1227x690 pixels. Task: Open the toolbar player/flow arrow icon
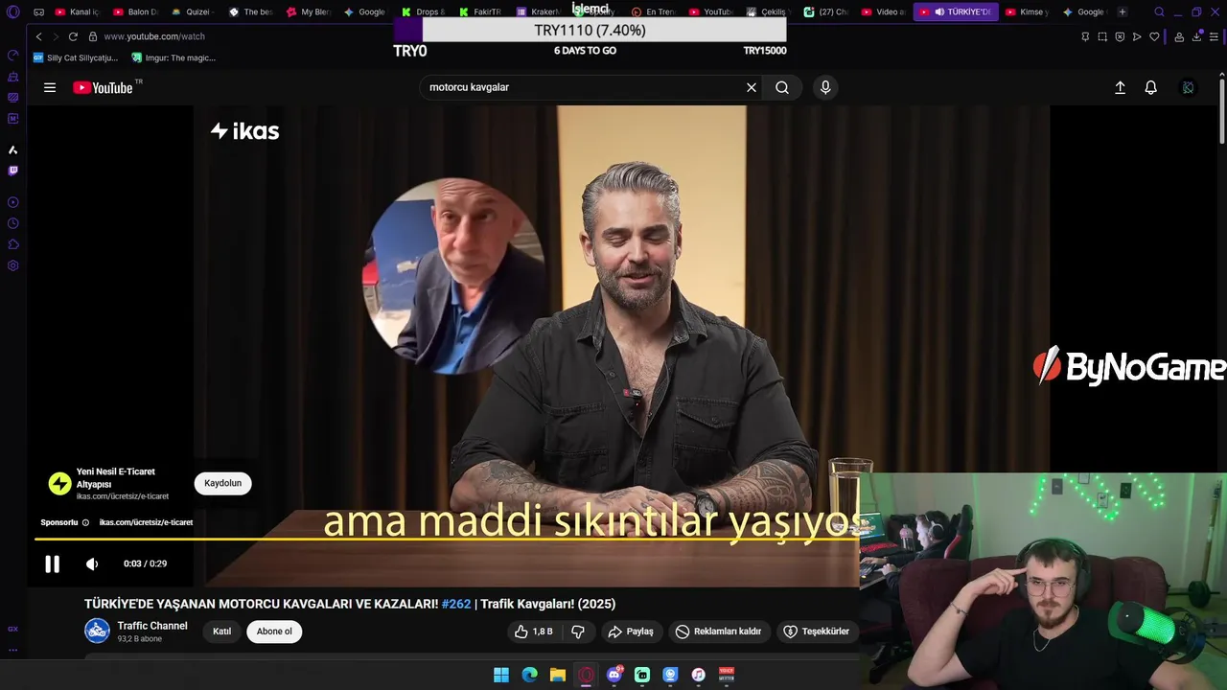pos(1137,36)
